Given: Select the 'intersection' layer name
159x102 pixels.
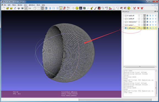Looking at the screenshot, I should [x=133, y=22].
